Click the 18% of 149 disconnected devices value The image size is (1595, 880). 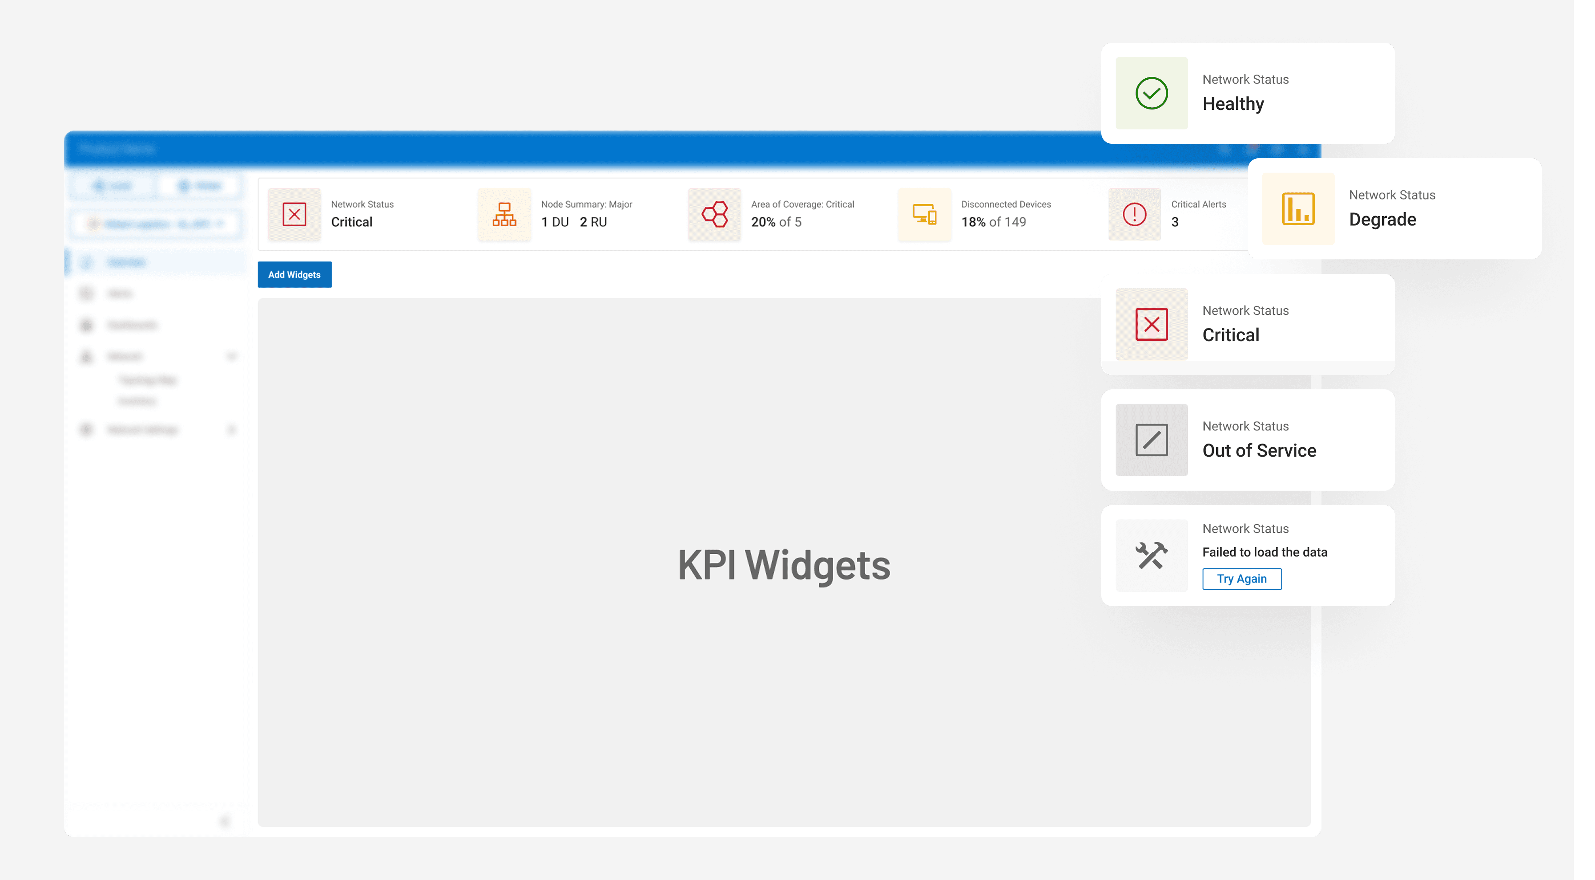(993, 222)
